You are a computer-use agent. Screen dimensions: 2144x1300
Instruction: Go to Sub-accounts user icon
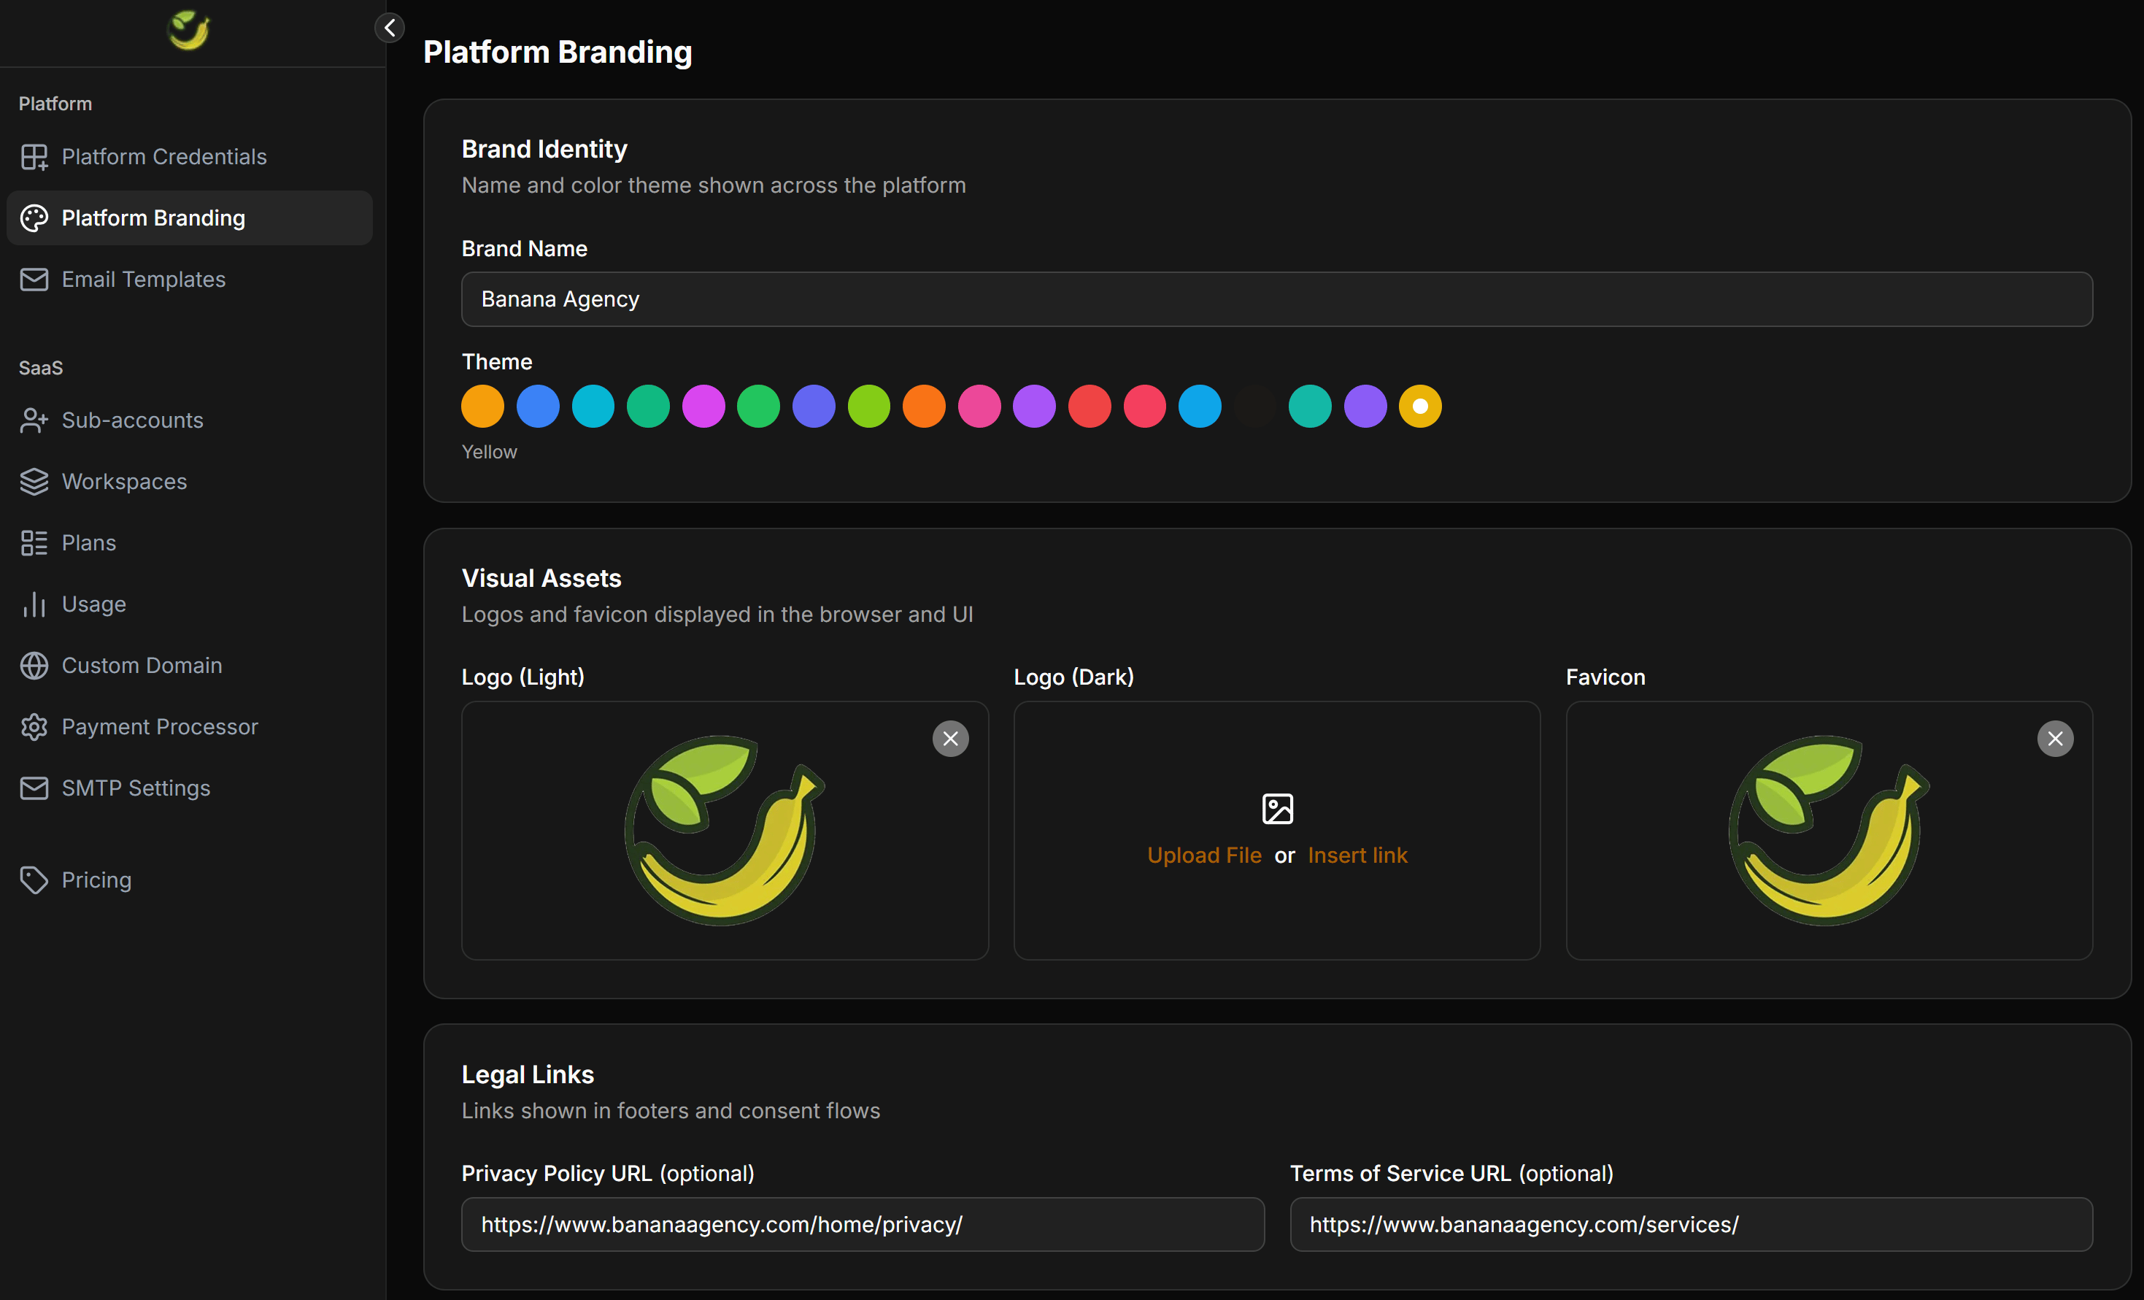tap(34, 420)
